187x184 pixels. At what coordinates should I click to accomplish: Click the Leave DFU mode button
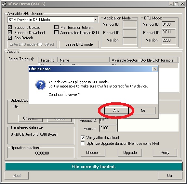pyautogui.click(x=79, y=44)
